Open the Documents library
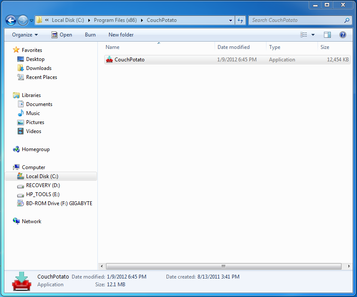Viewport: 357px width, 297px height. coord(39,104)
